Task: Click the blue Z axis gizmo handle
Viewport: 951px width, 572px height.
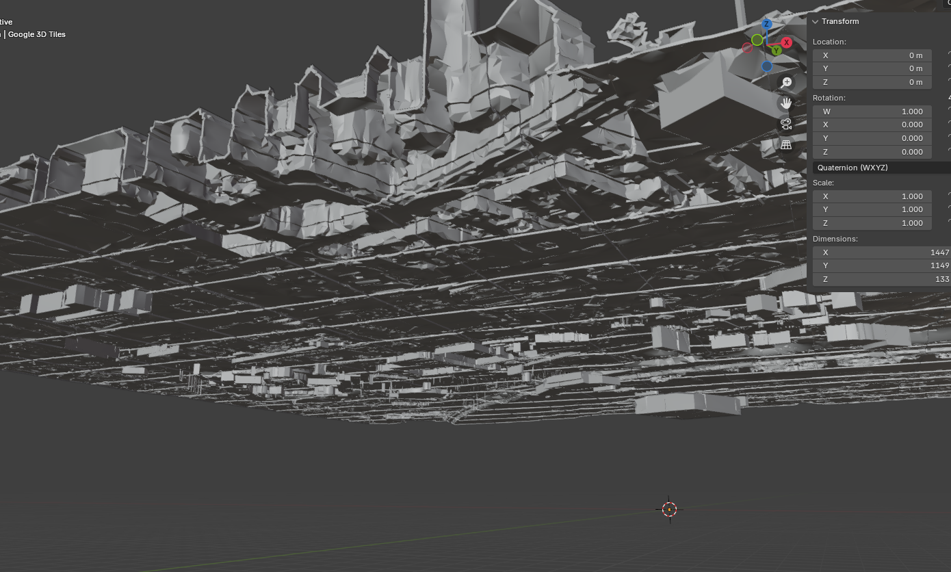Action: pos(767,24)
